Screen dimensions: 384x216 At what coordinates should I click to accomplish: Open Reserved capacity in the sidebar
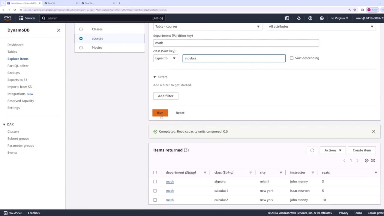click(x=21, y=101)
